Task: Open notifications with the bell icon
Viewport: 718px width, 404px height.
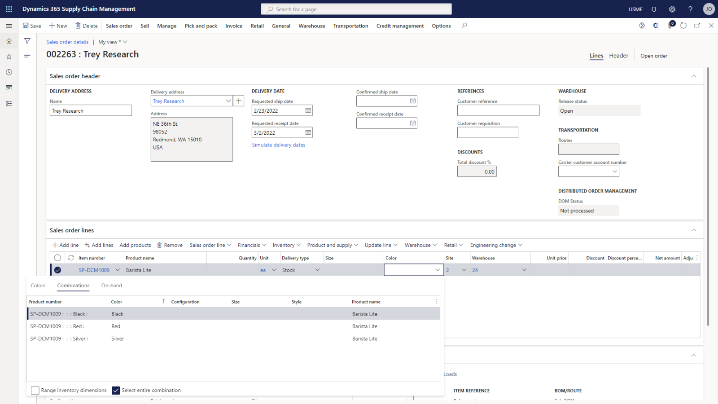Action: [654, 9]
